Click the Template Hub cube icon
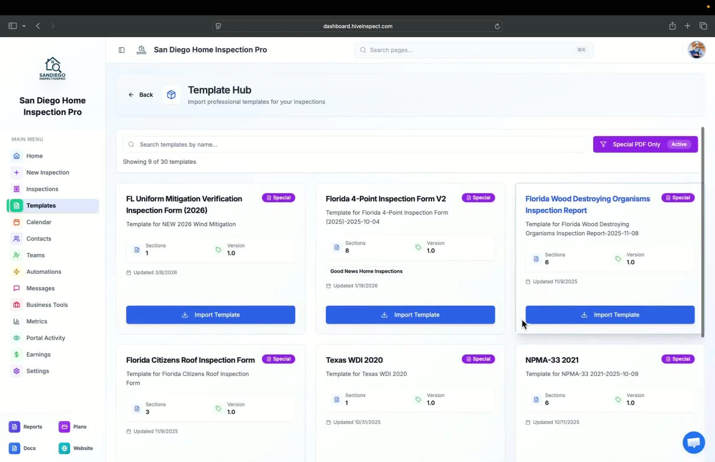Image resolution: width=715 pixels, height=462 pixels. (x=171, y=95)
